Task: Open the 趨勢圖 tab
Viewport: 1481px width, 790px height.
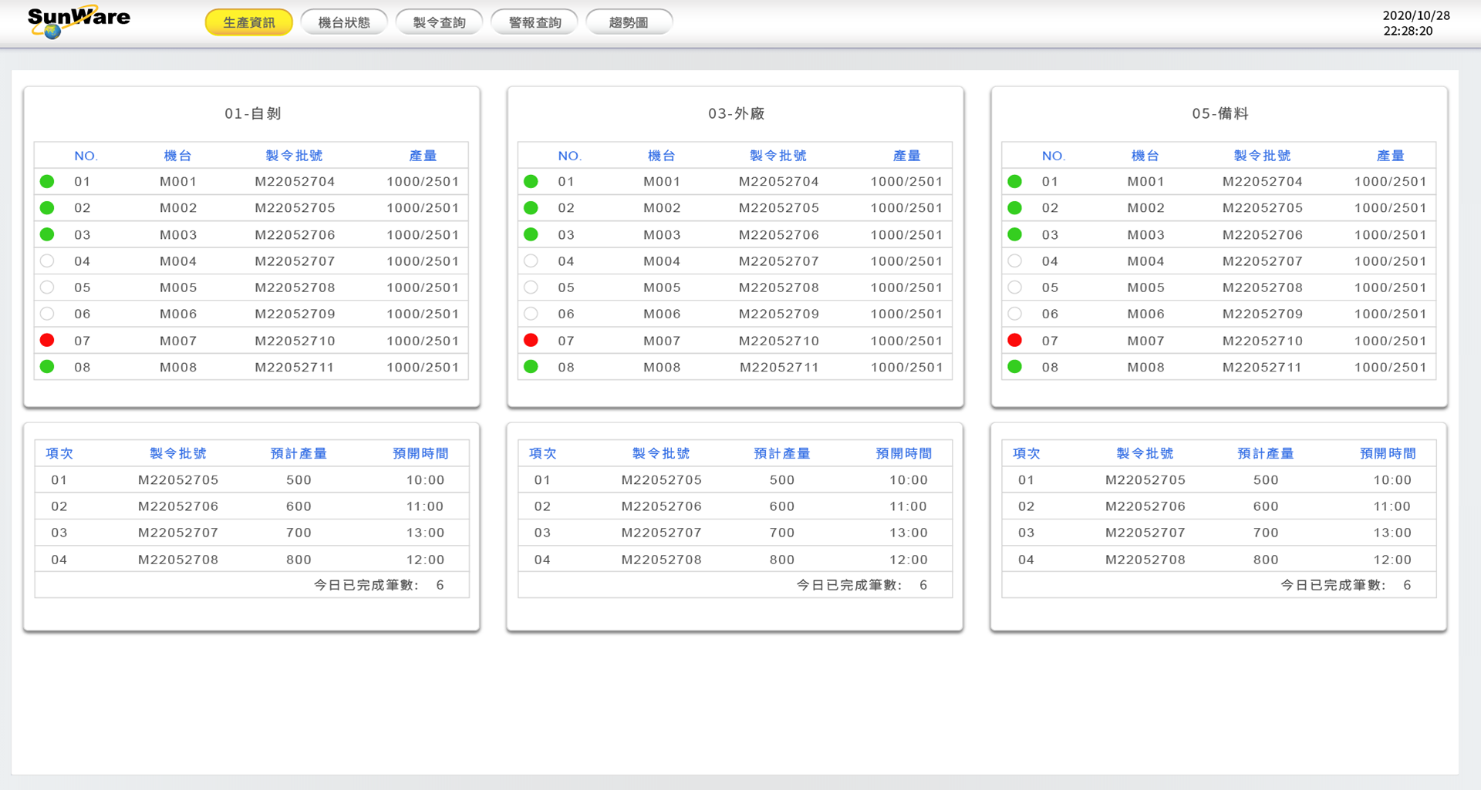Action: pyautogui.click(x=629, y=22)
